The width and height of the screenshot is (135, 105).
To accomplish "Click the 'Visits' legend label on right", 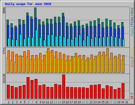I will pyautogui.click(x=132, y=52).
